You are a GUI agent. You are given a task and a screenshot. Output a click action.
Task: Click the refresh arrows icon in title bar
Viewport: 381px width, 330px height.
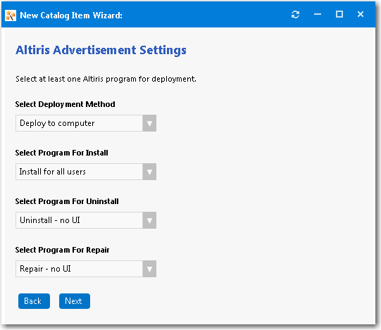295,15
